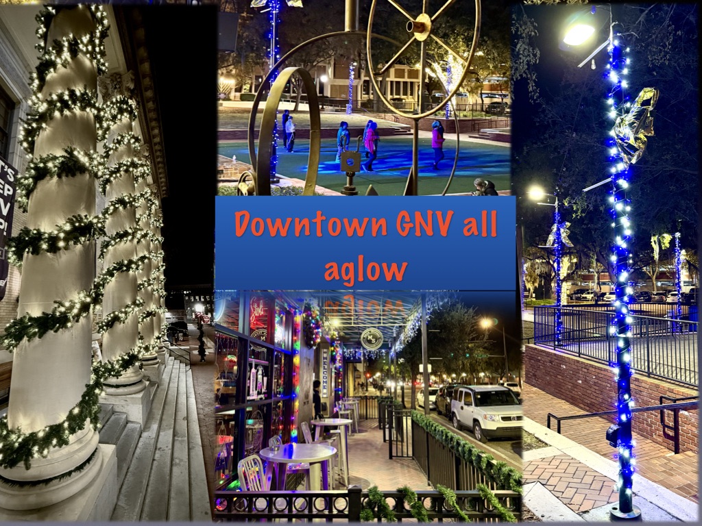Click the black banner on left edge
The image size is (702, 526).
(x=6, y=226)
